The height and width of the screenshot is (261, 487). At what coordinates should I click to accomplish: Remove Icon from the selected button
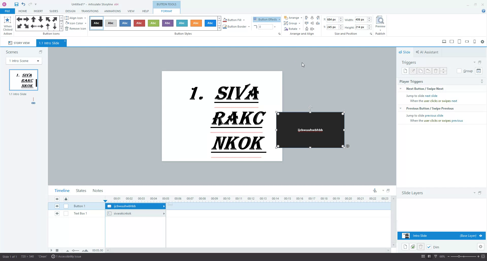coord(75,28)
